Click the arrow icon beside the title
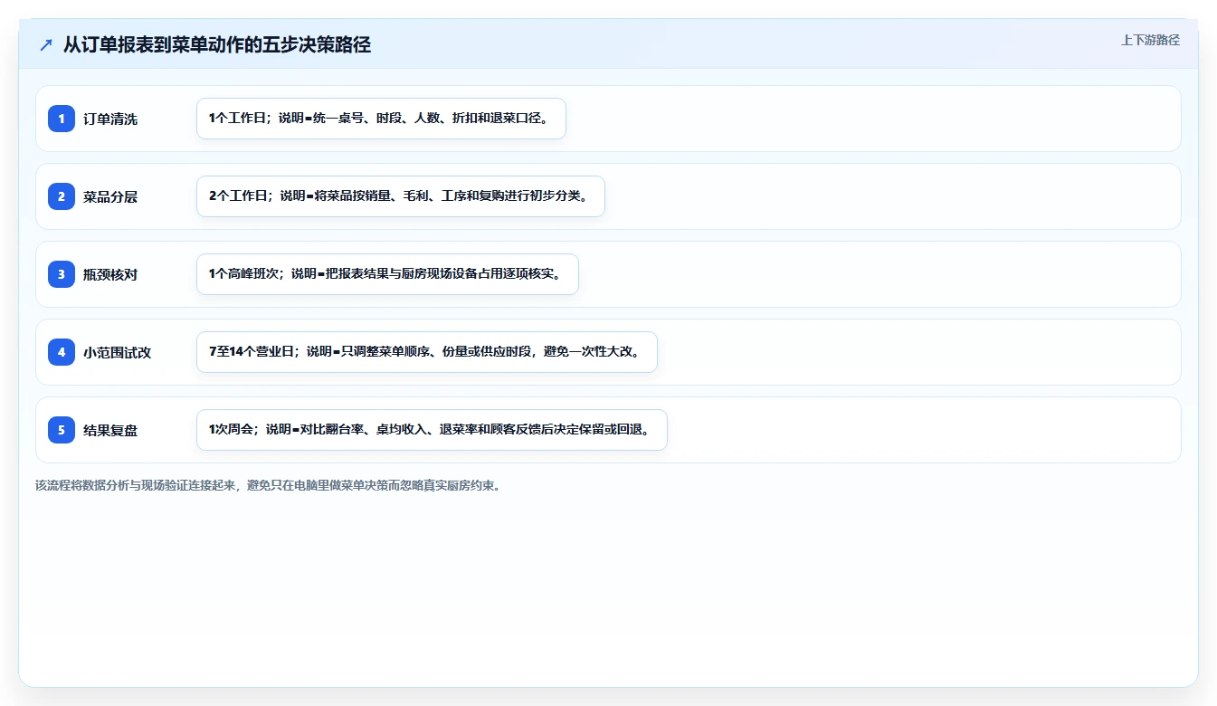 [46, 44]
